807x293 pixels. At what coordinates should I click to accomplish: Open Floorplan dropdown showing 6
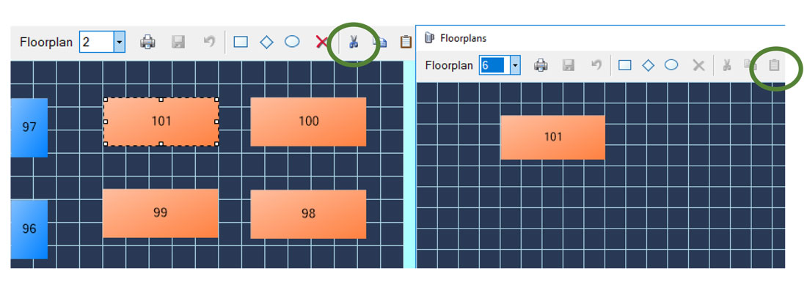tap(515, 65)
